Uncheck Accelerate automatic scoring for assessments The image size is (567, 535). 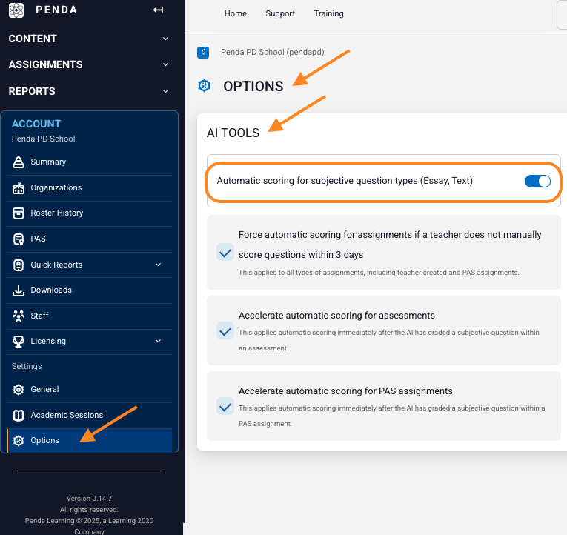(225, 330)
